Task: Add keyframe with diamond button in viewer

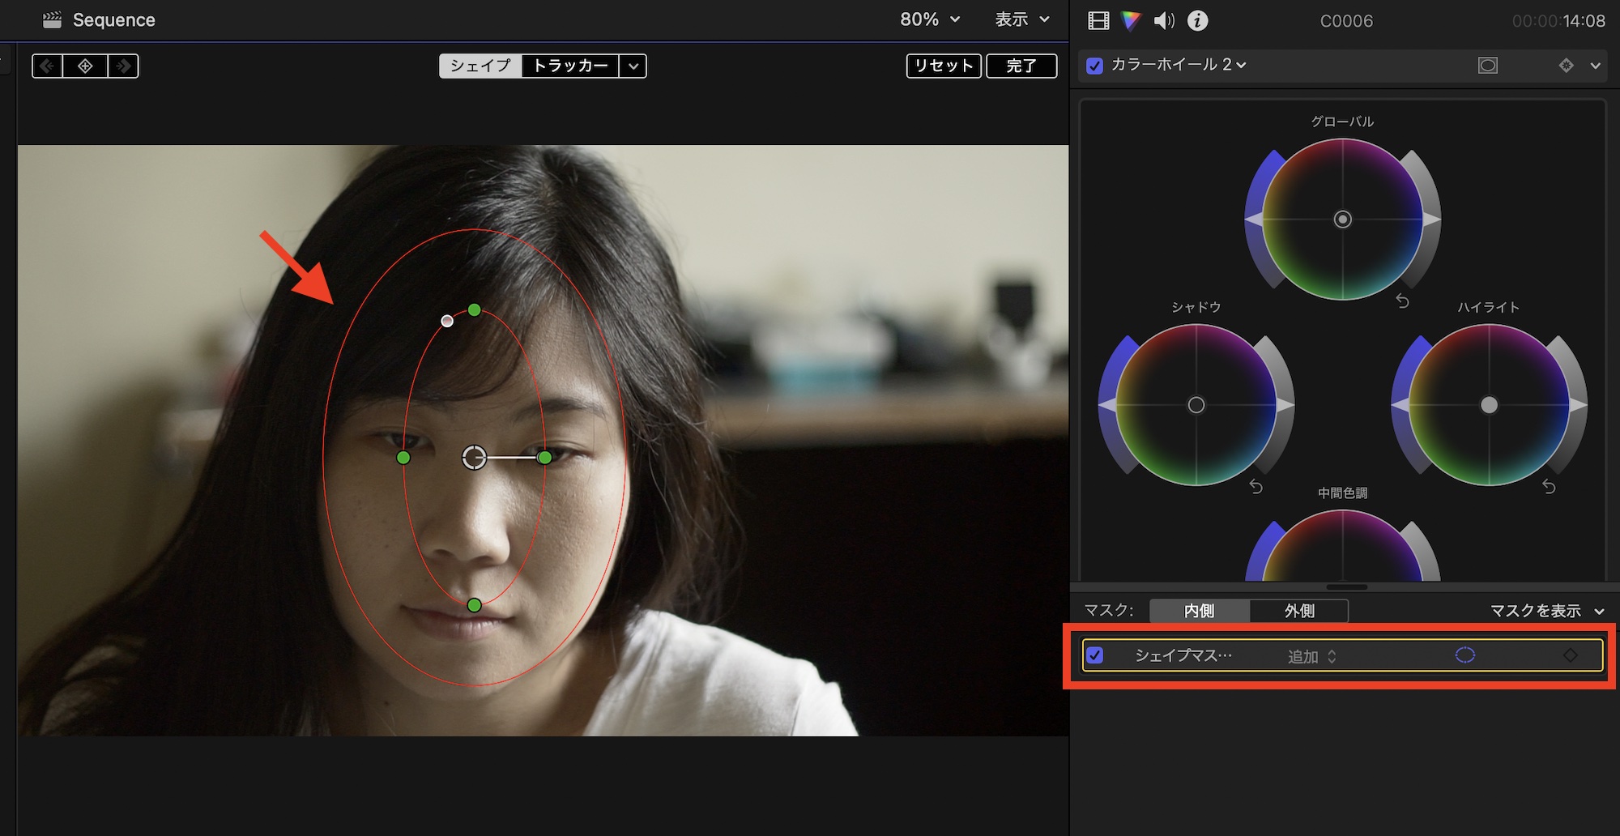Action: (85, 66)
